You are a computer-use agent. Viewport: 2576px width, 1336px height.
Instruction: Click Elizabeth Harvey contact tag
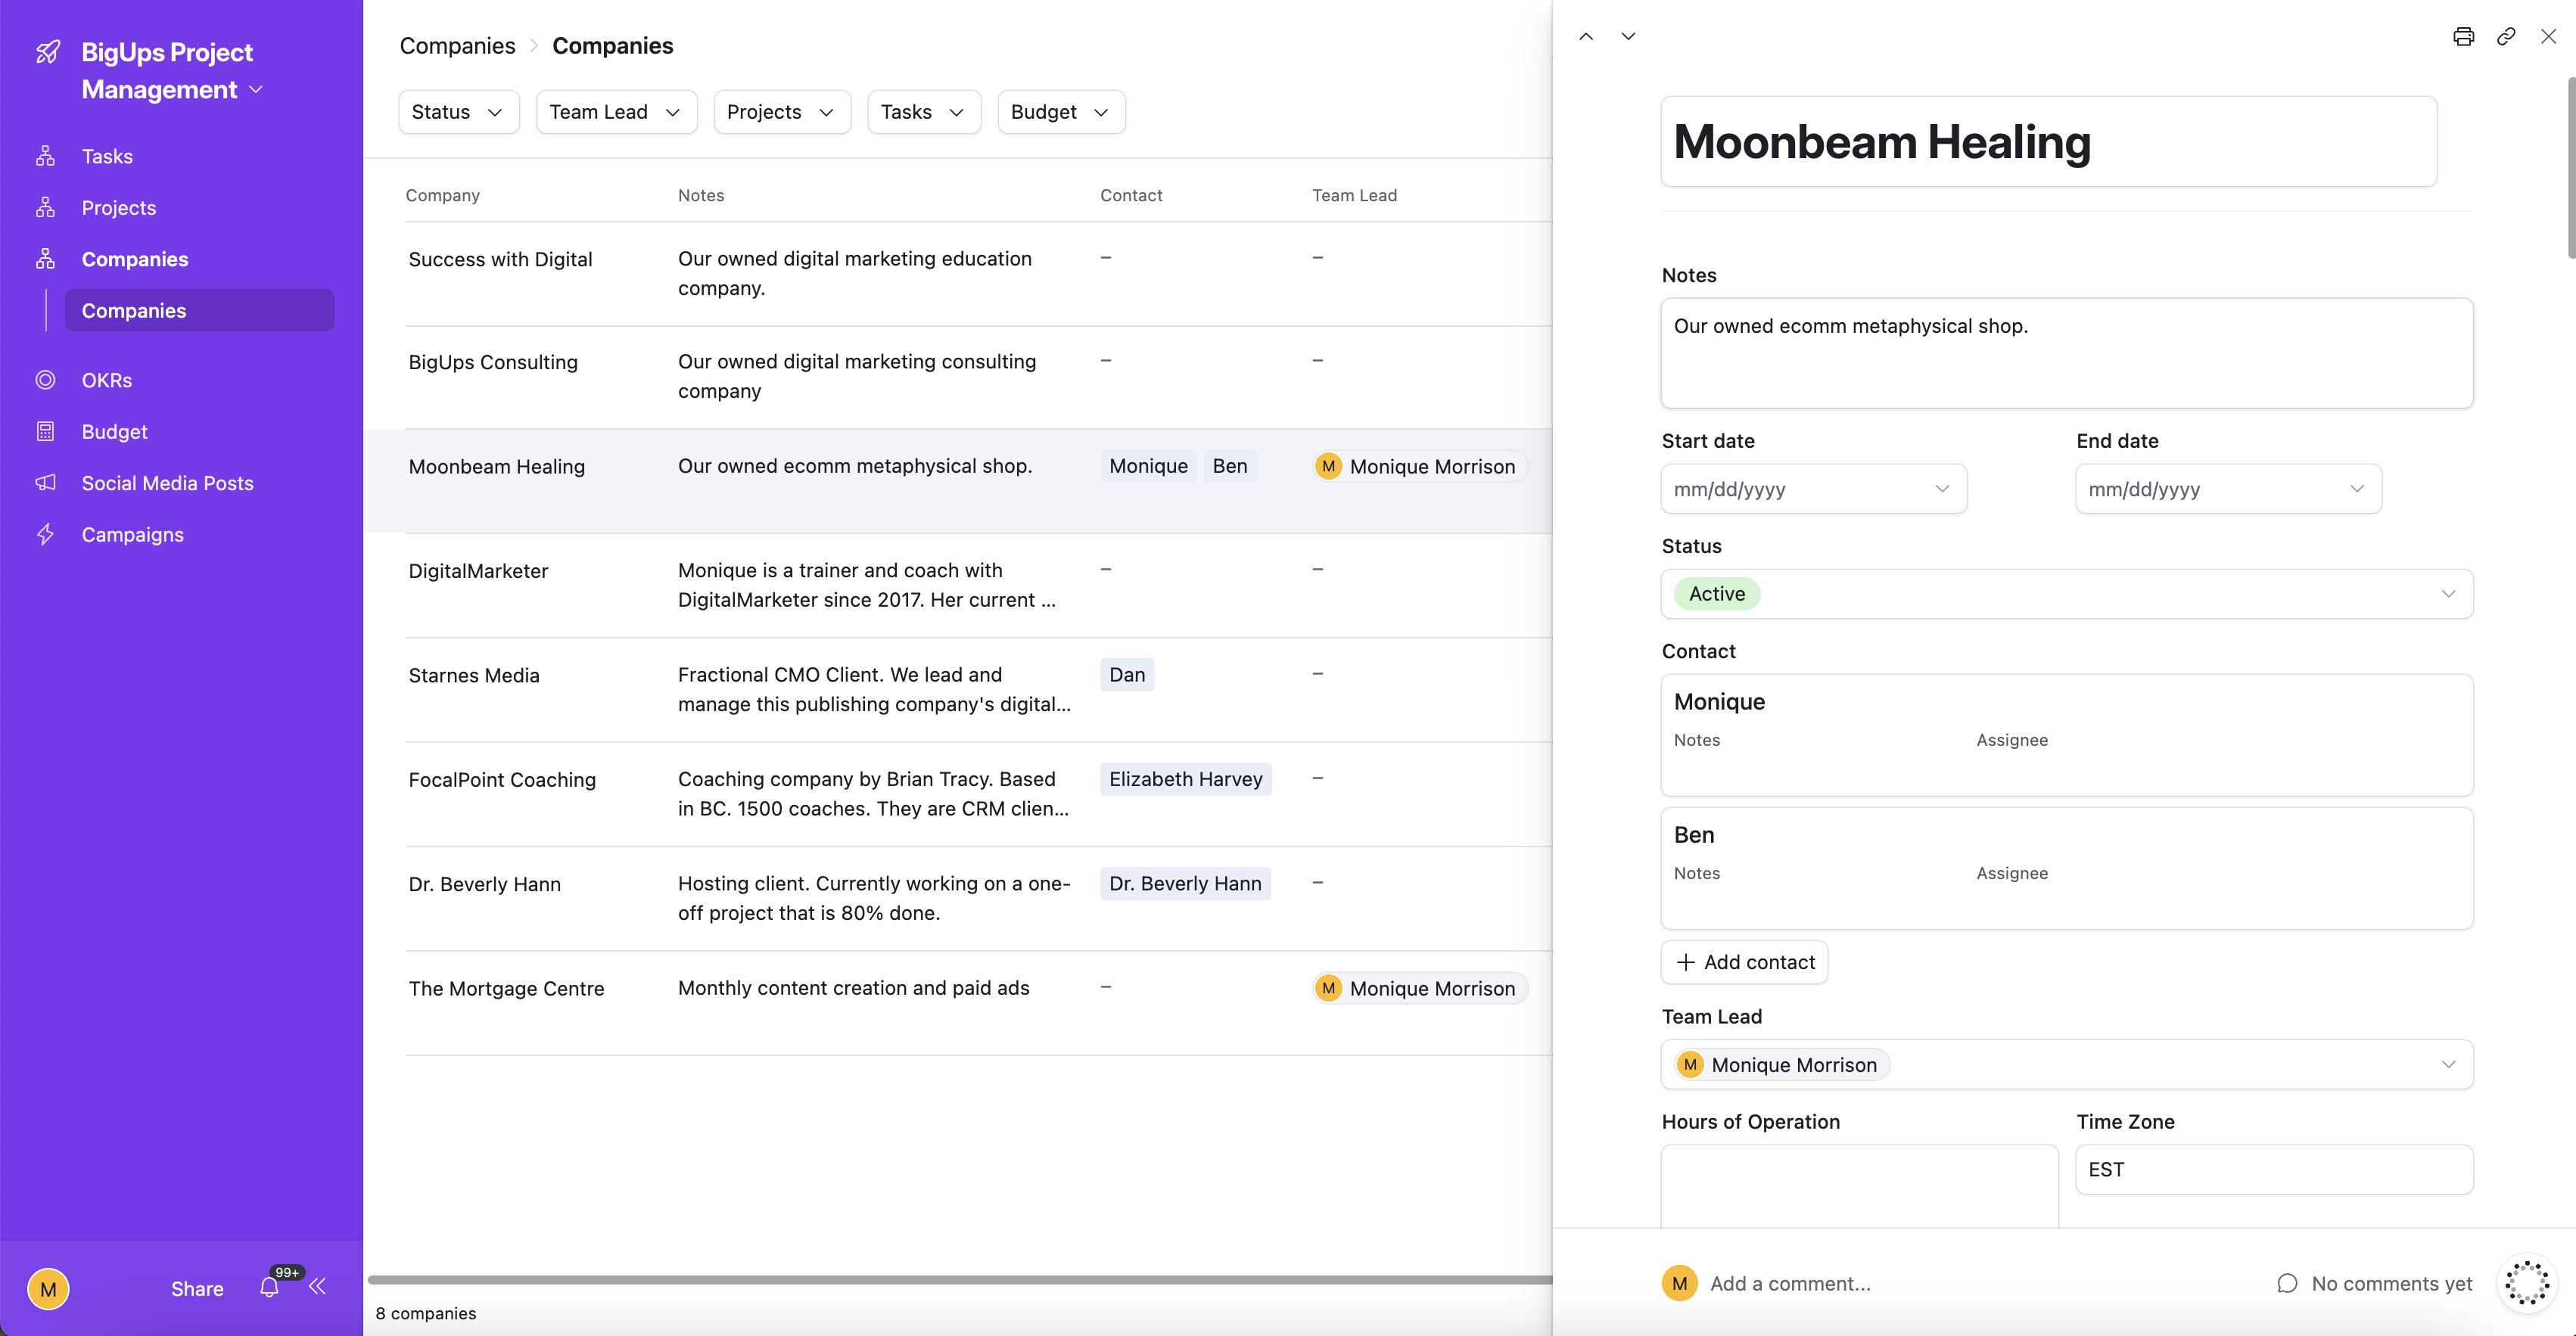coord(1185,779)
